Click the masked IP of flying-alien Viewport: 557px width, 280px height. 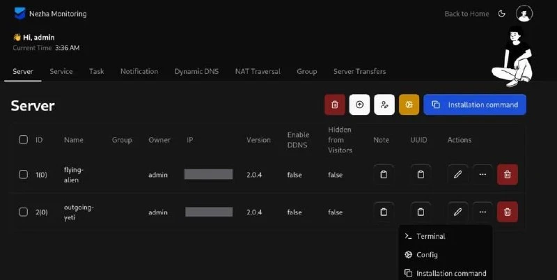pyautogui.click(x=208, y=174)
